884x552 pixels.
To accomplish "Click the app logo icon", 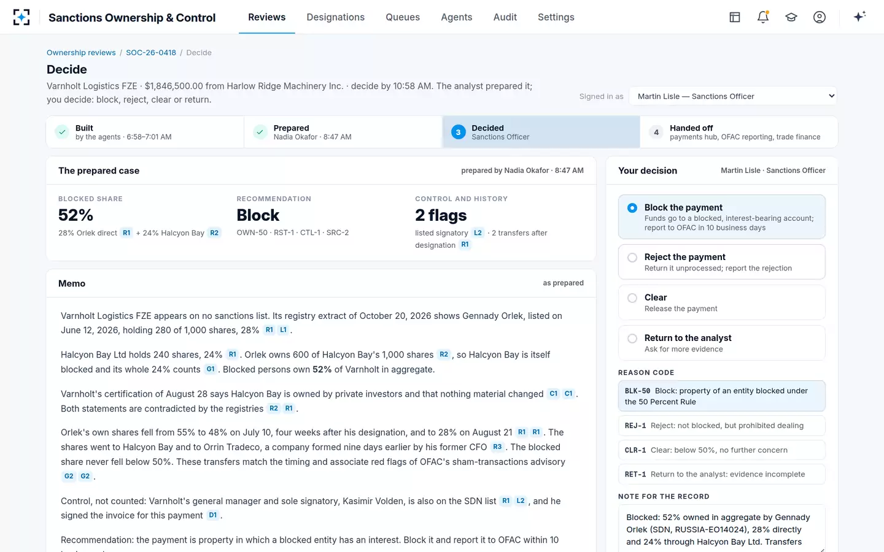I will coord(21,17).
